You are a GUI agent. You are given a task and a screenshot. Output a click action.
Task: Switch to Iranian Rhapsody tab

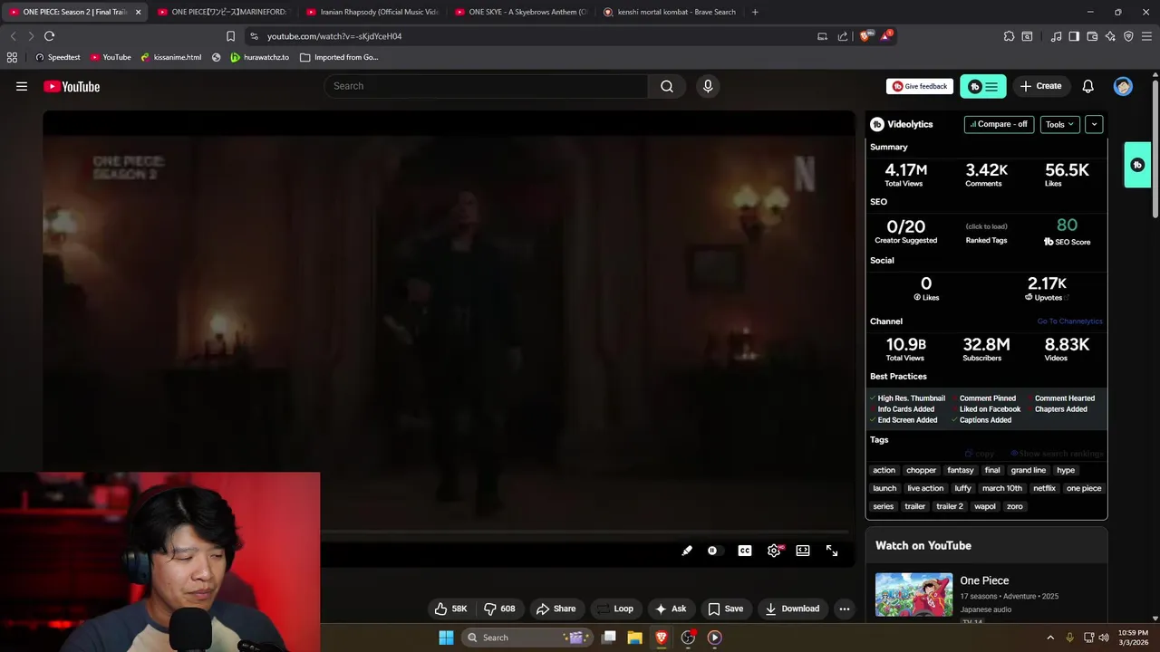click(x=372, y=12)
